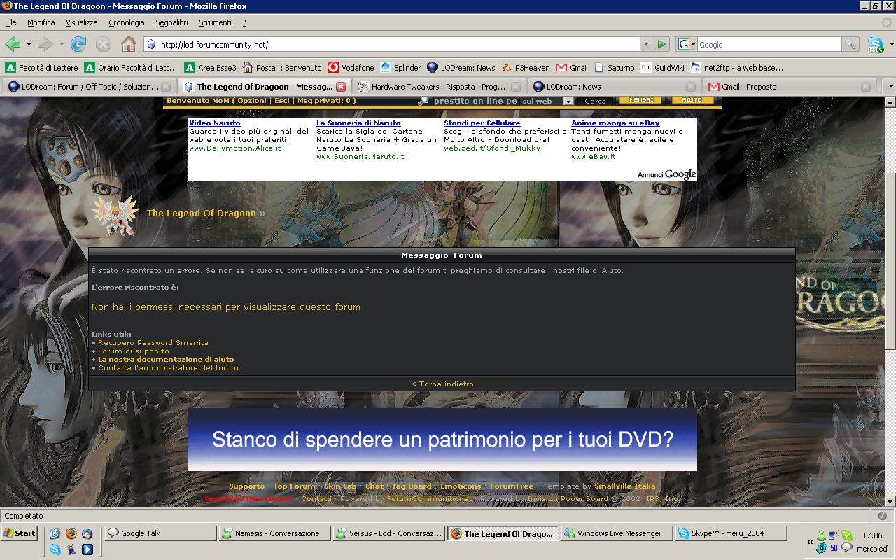Open the Facoltà di Lettere bookmark
Screen dimensions: 896x560
(42, 68)
